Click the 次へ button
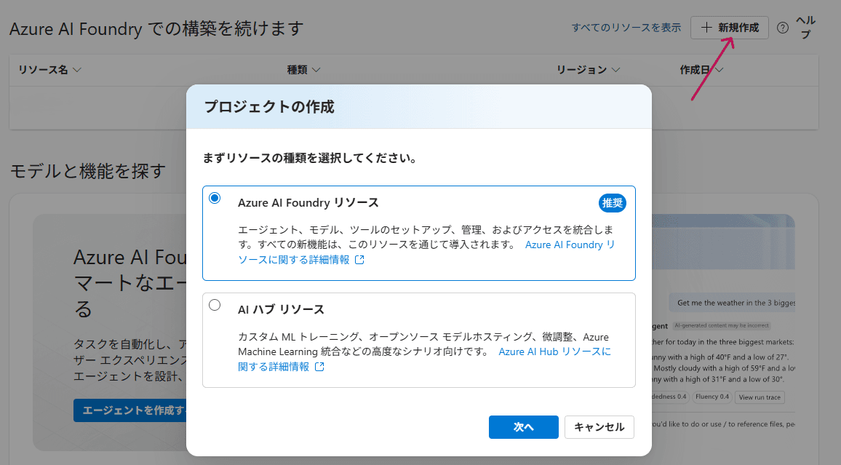The height and width of the screenshot is (465, 841). (524, 427)
